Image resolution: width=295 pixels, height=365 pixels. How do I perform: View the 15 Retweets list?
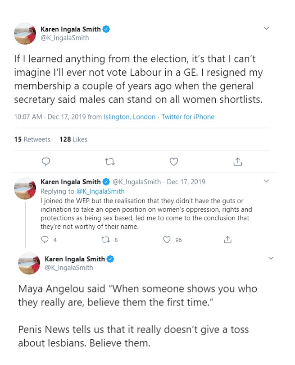tap(32, 139)
